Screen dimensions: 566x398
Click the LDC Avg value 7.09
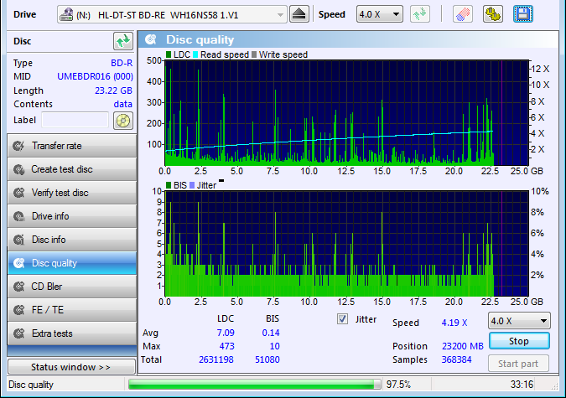tap(226, 333)
